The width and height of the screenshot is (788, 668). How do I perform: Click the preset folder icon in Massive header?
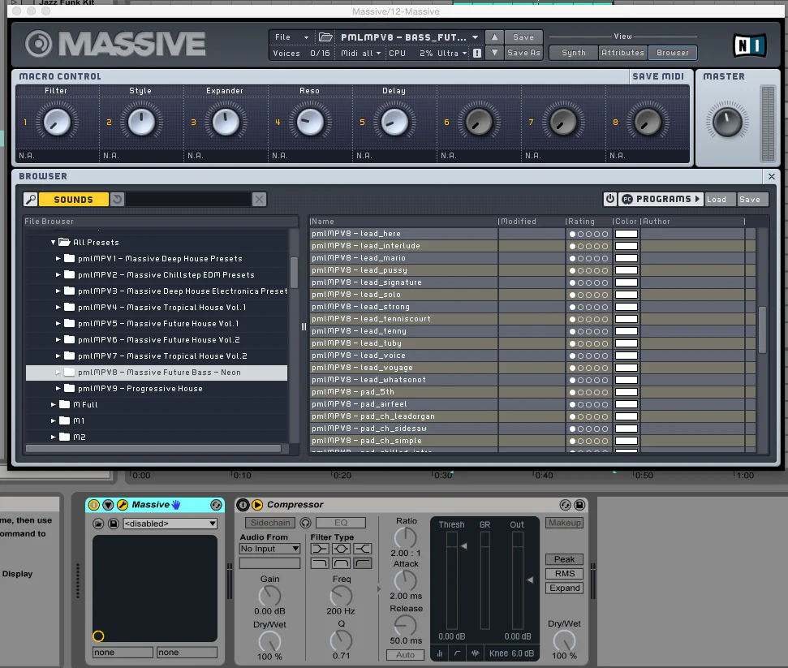point(325,37)
